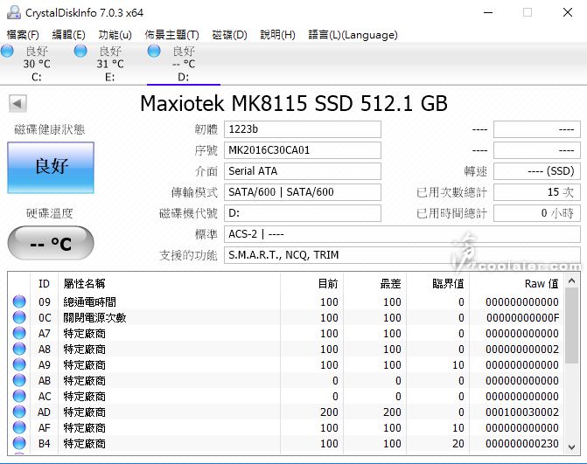Image resolution: width=587 pixels, height=464 pixels.
Task: Select the 總通電時間 attribute row
Action: click(x=286, y=301)
